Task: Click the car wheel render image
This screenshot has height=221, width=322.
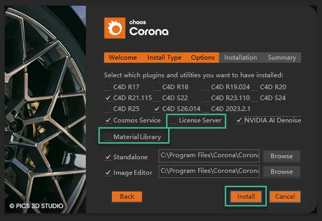Action: point(45,109)
